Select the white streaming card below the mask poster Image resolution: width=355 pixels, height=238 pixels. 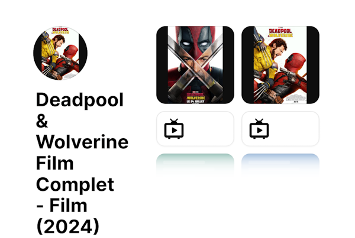coord(195,129)
